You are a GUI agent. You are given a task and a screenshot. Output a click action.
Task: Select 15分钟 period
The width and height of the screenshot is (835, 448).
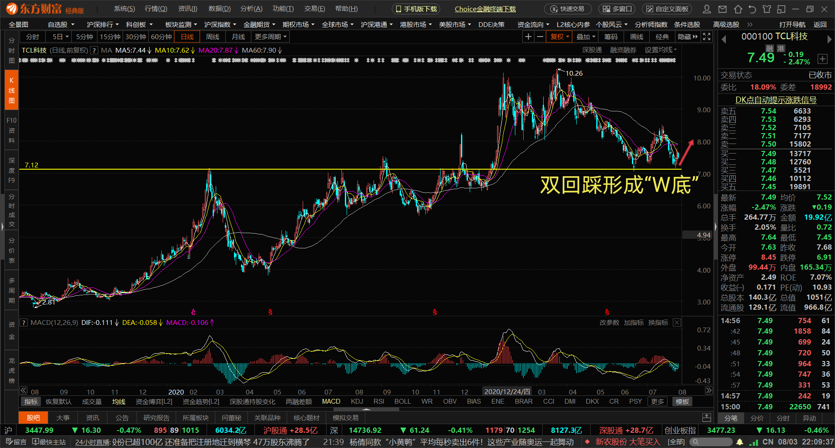coord(110,37)
